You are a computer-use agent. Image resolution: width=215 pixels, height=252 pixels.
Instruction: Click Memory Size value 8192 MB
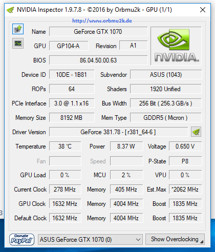(72, 118)
